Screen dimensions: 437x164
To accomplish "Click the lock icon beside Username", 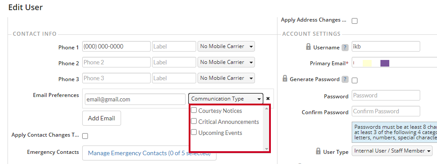I will [308, 47].
